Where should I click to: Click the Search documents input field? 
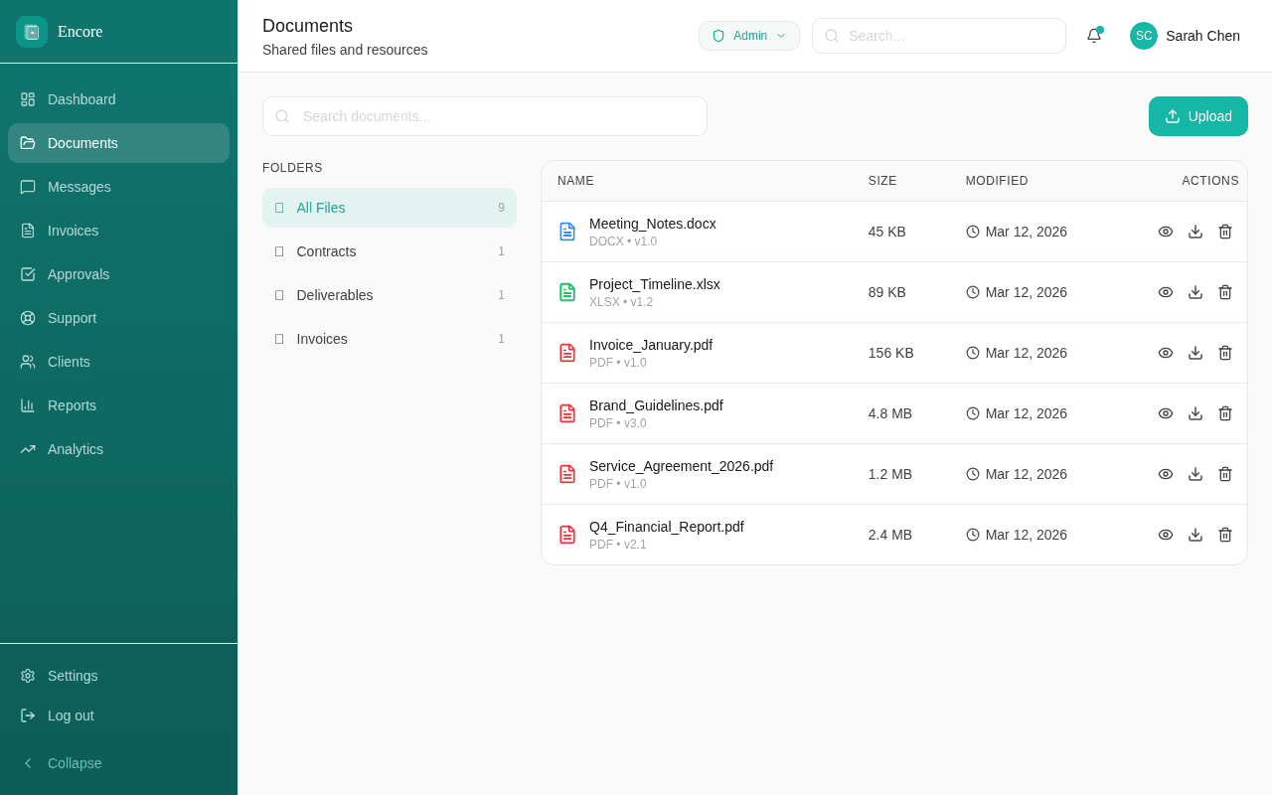[x=485, y=116]
